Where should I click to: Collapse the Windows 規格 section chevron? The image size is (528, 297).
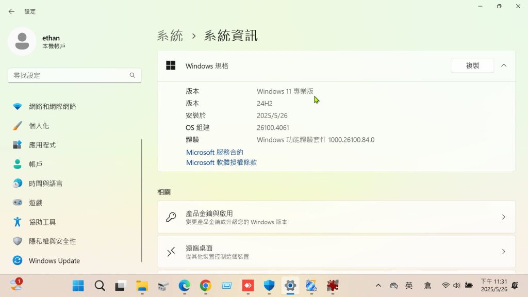(x=504, y=65)
